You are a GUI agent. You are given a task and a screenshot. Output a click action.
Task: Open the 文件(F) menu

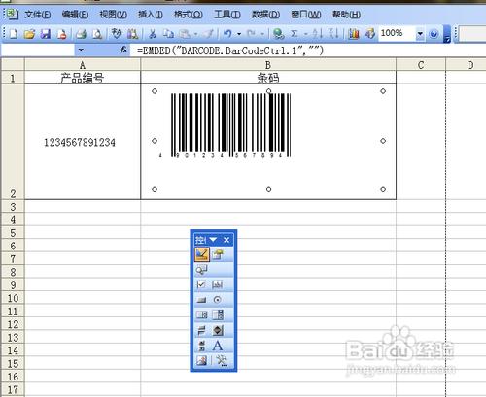pos(38,15)
